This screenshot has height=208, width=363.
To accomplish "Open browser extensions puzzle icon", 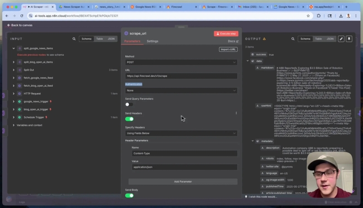I will 319,16.
